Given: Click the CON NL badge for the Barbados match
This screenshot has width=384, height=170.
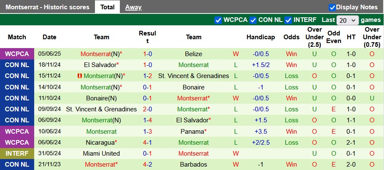Looking at the screenshot, I should coord(17,165).
